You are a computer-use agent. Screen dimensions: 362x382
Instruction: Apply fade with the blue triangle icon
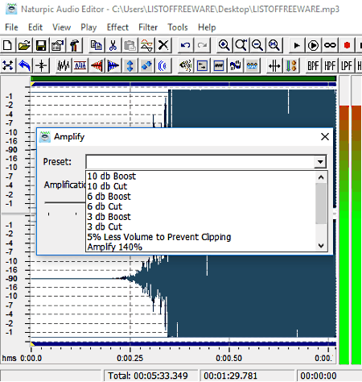pos(113,65)
